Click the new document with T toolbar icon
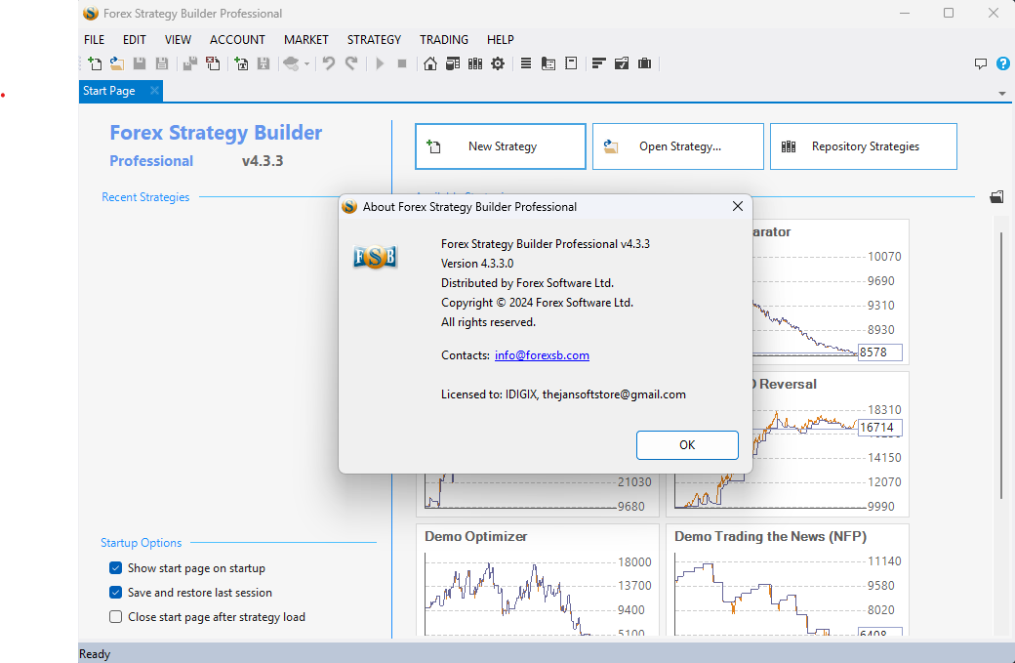 (x=241, y=63)
